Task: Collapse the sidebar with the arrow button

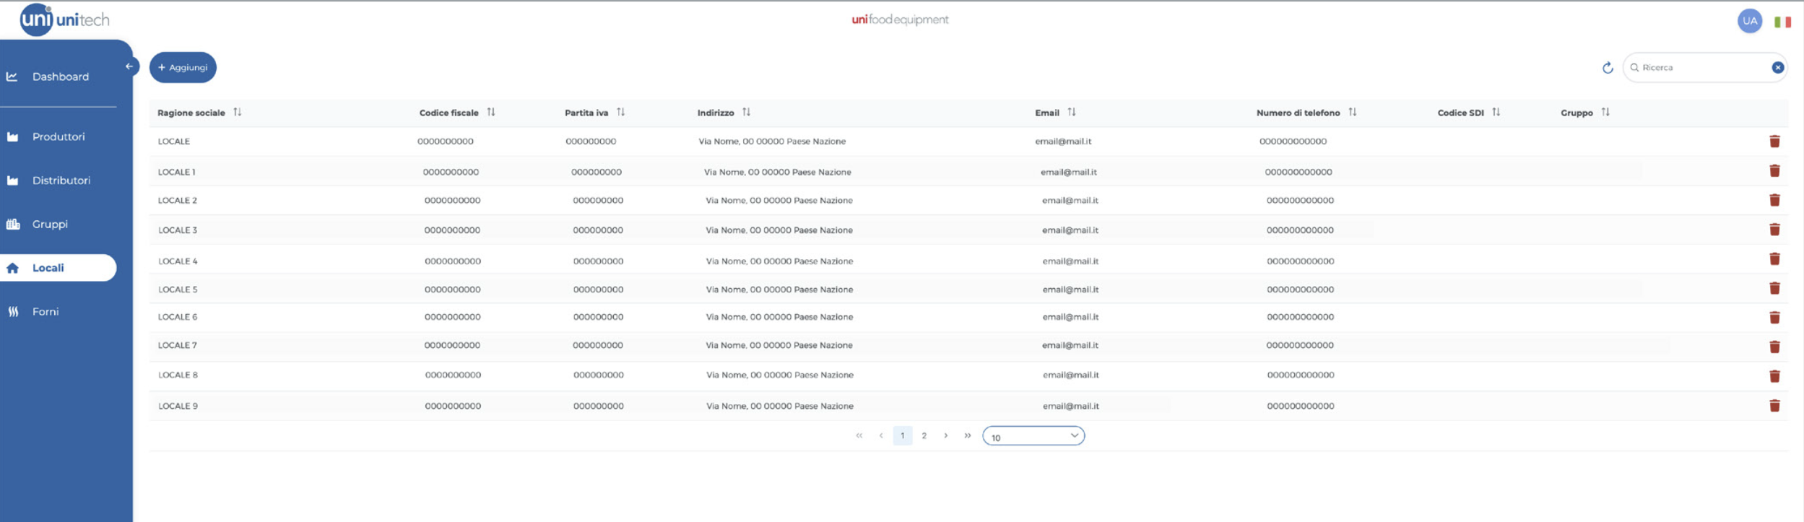Action: coord(129,66)
